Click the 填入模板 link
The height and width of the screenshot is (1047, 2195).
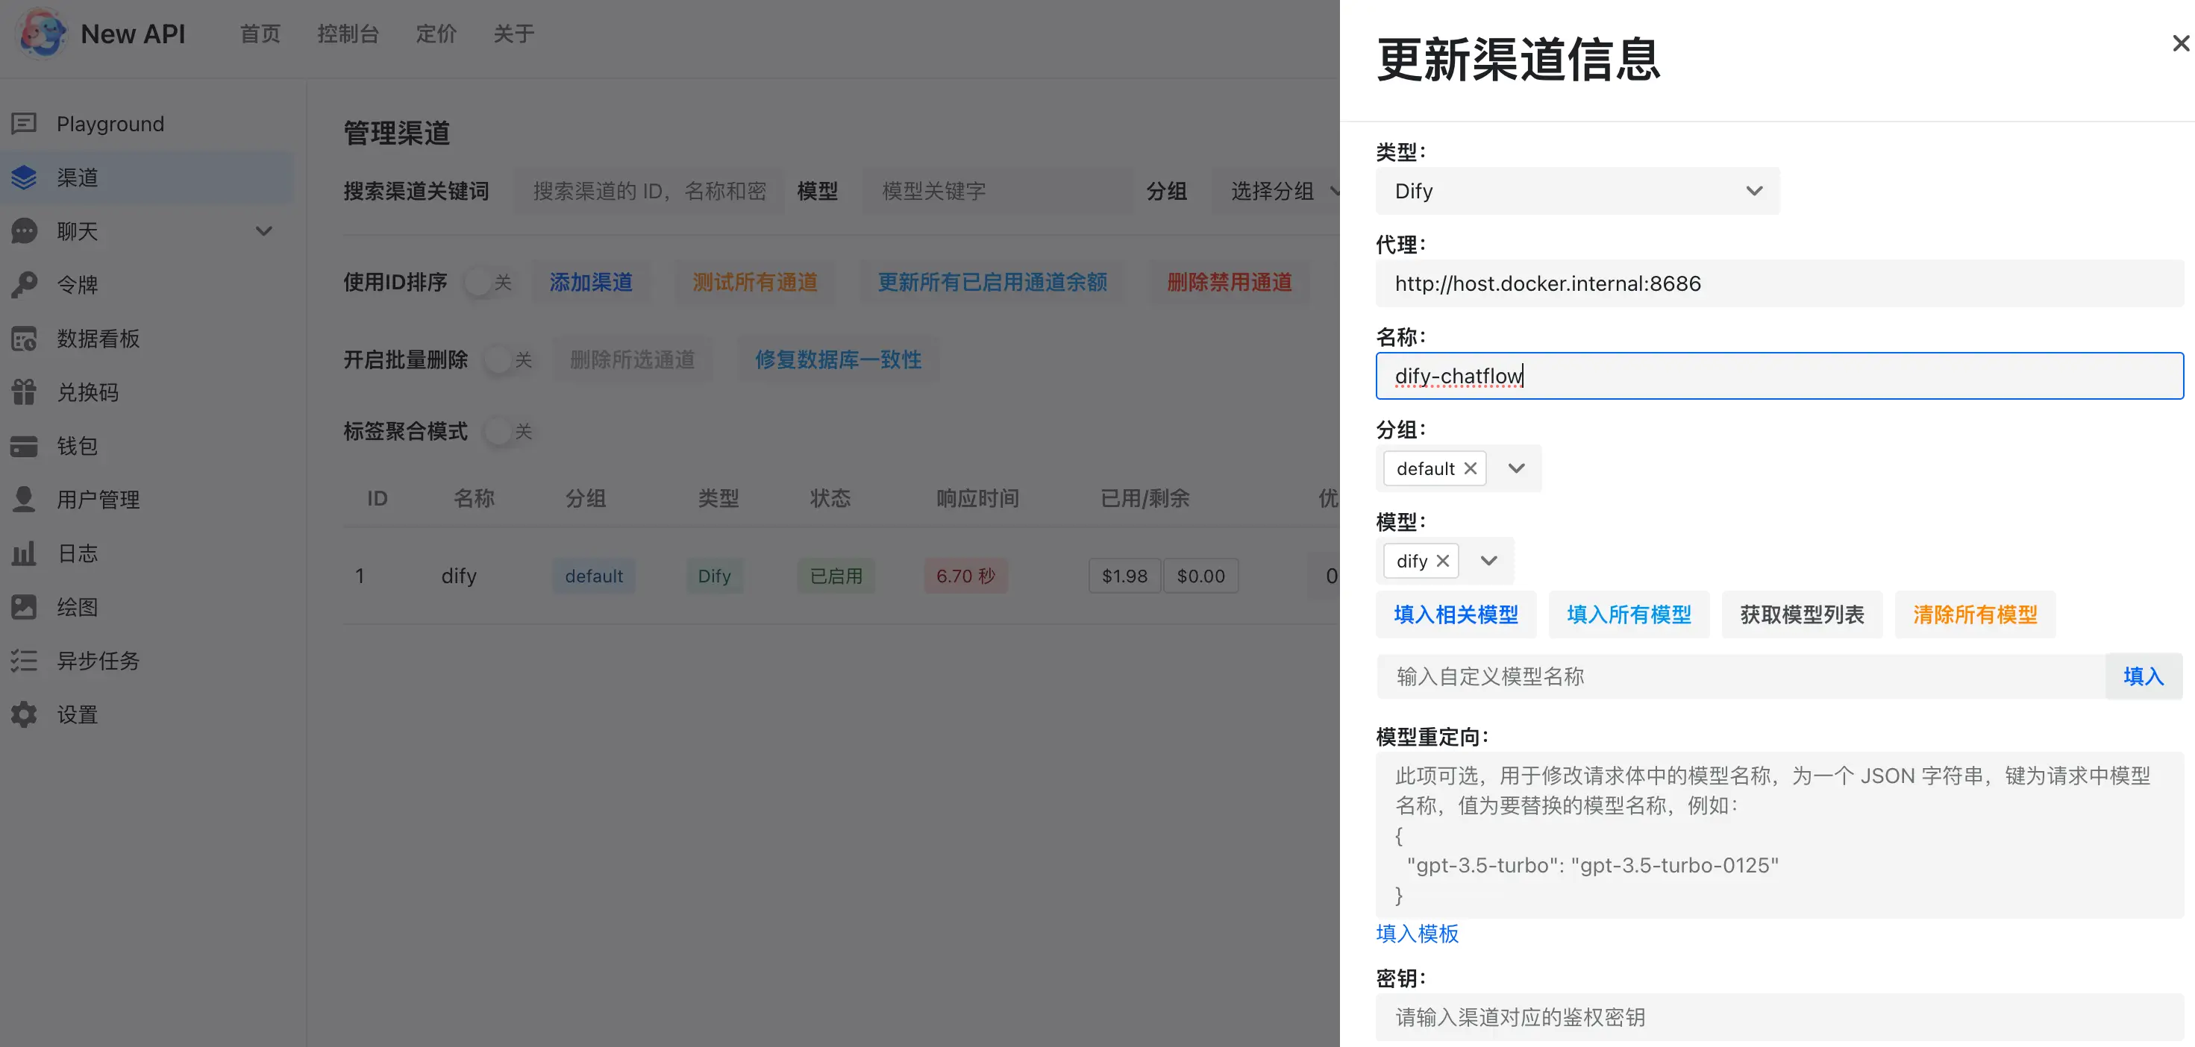(1417, 934)
